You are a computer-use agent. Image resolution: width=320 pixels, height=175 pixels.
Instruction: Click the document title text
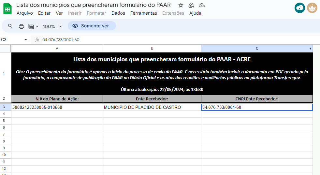click(x=93, y=5)
